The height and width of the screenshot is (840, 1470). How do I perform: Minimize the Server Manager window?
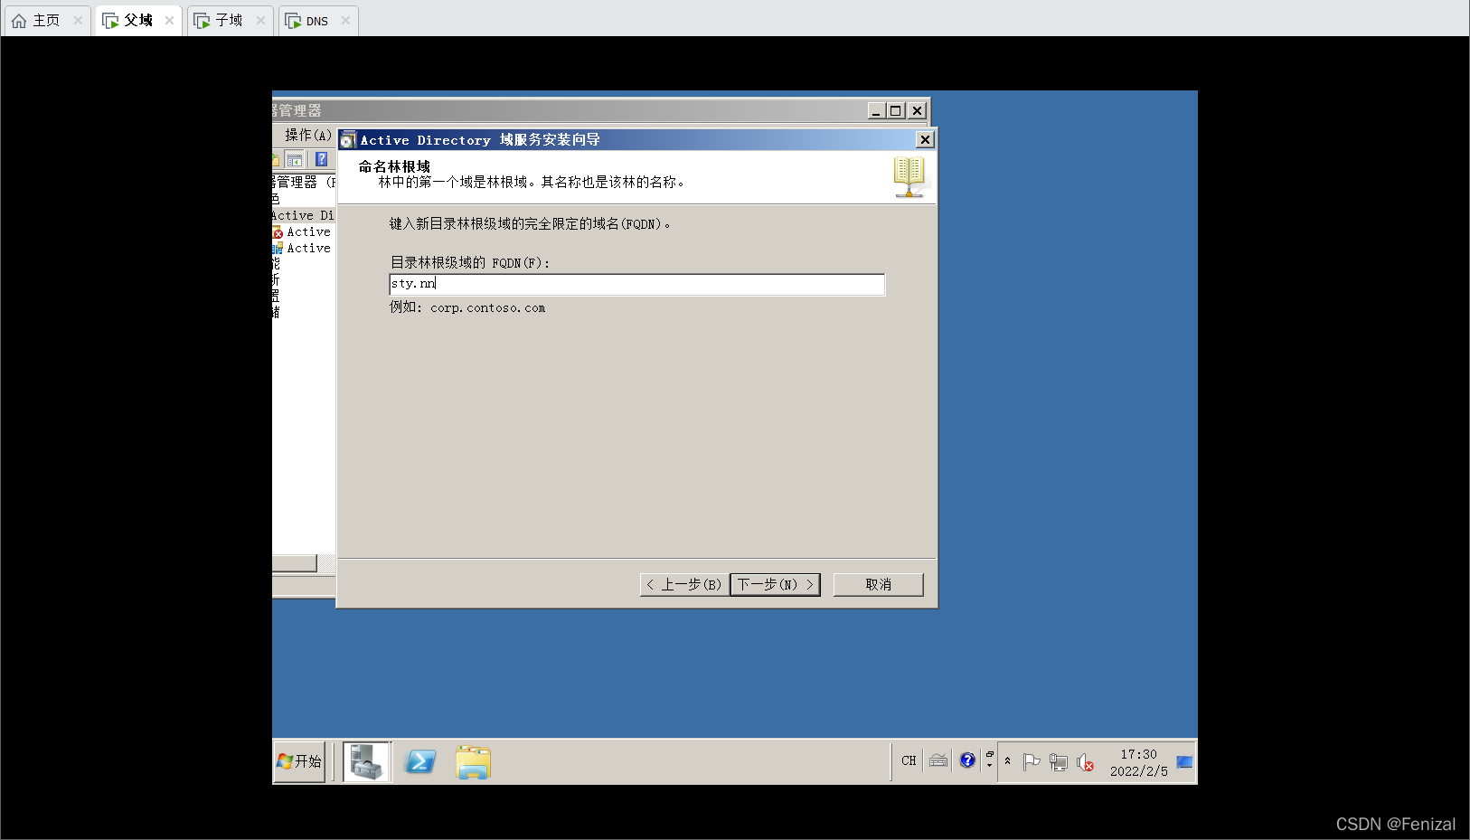coord(876,110)
